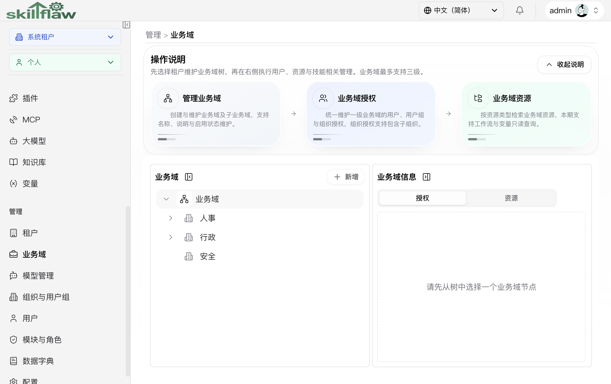Click the skillflaw logo
Viewport: 611px width, 384px height.
tap(41, 11)
